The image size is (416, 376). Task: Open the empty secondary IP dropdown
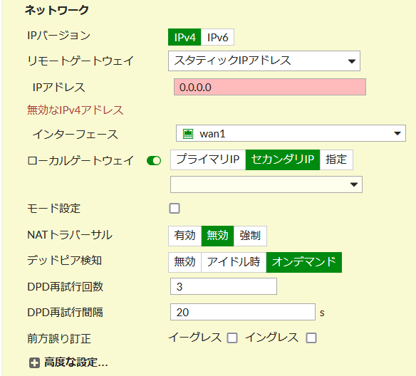coord(266,184)
